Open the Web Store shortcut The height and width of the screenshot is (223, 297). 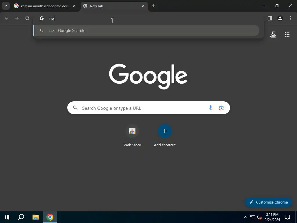click(x=132, y=136)
